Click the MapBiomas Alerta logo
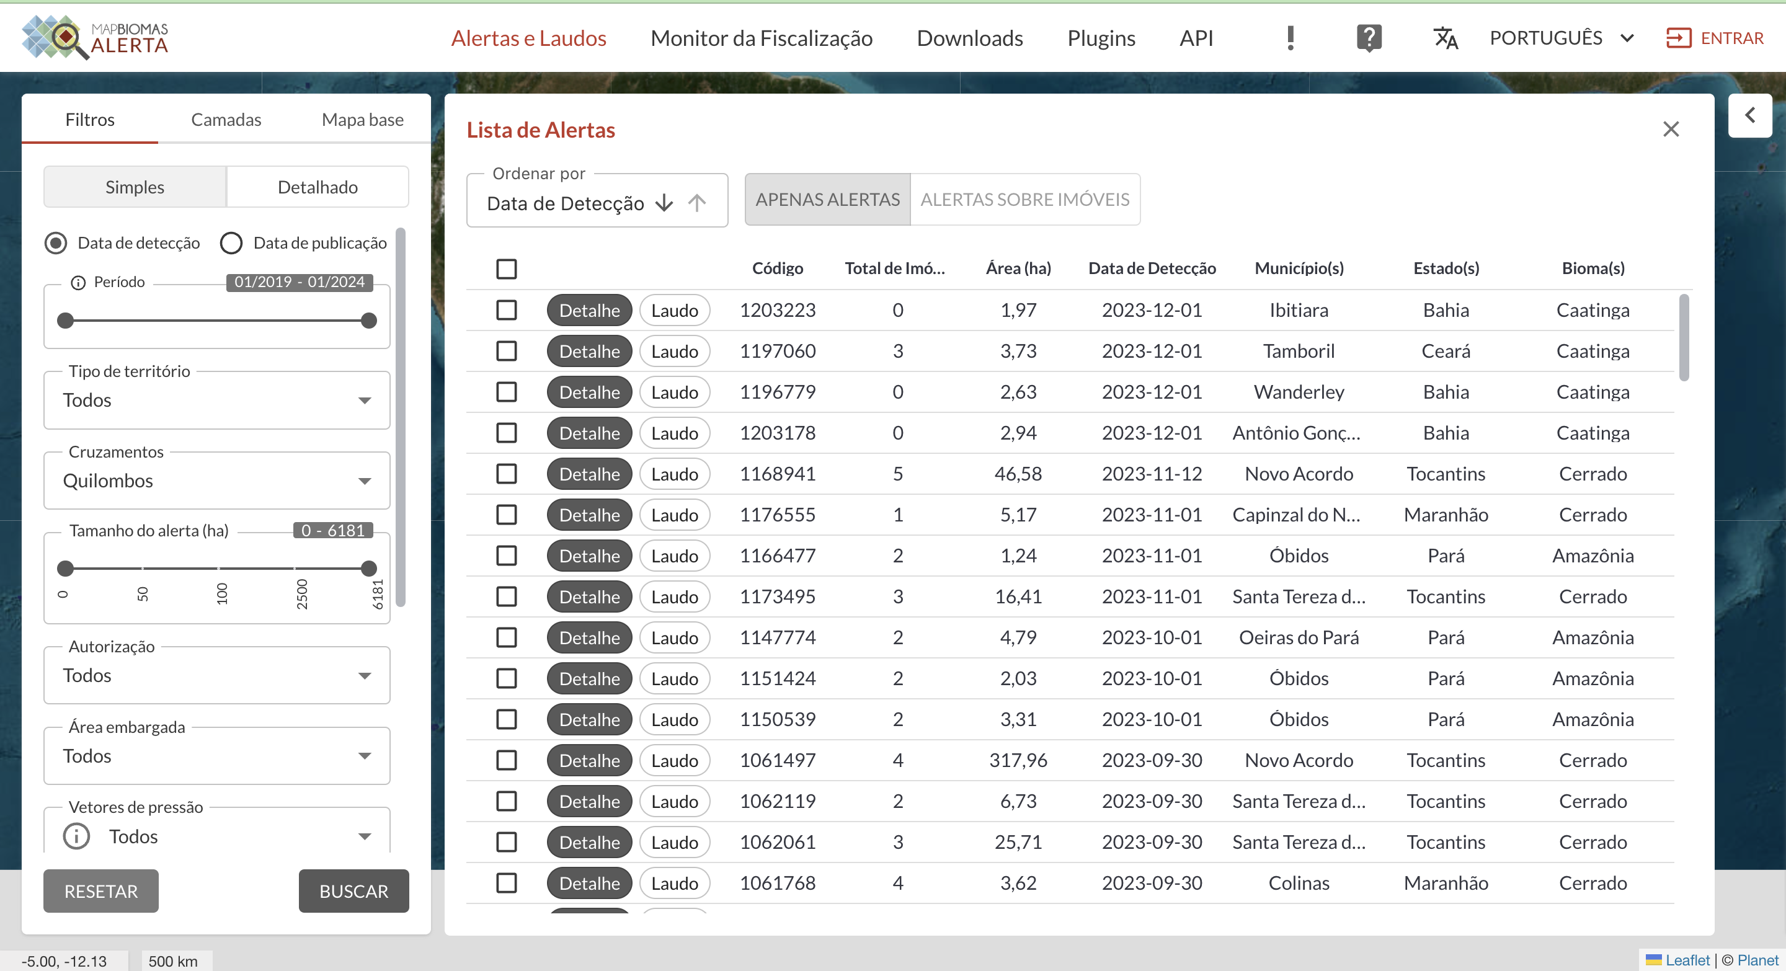The width and height of the screenshot is (1786, 971). click(95, 37)
